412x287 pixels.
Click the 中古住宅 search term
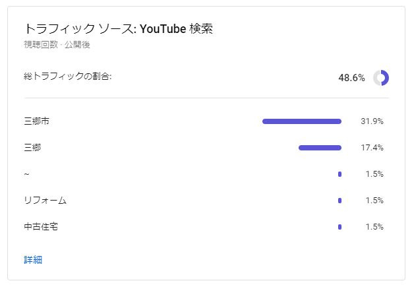41,226
